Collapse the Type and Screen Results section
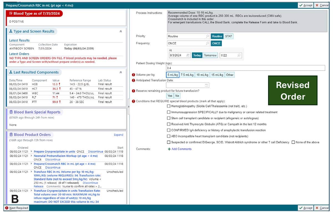Viewport: 333px width, 212px height. [x=121, y=32]
